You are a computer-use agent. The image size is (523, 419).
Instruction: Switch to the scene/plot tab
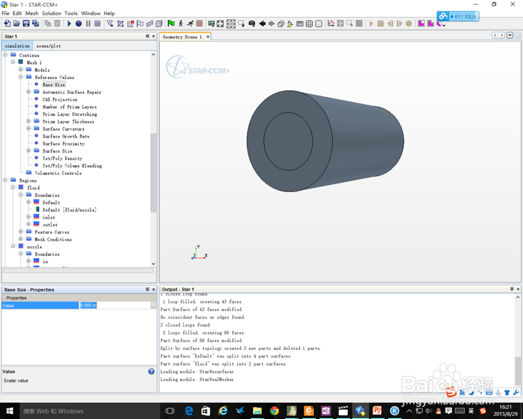(48, 46)
